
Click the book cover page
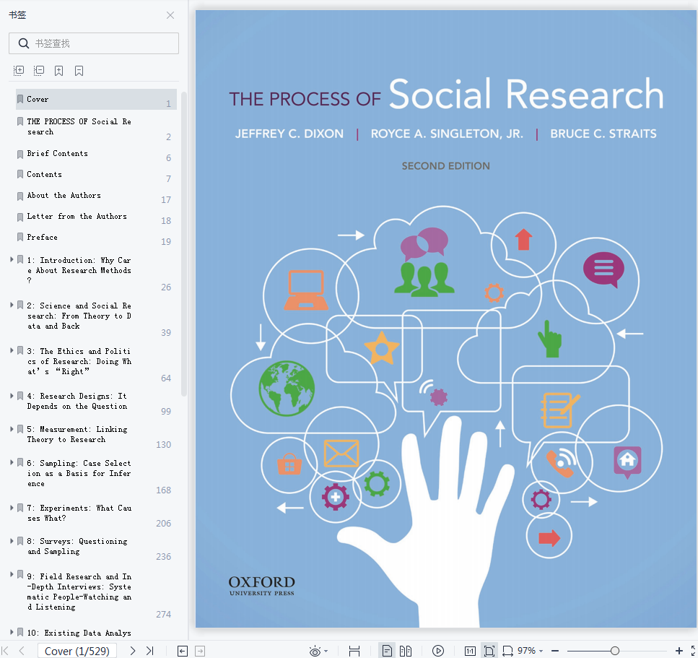click(446, 319)
